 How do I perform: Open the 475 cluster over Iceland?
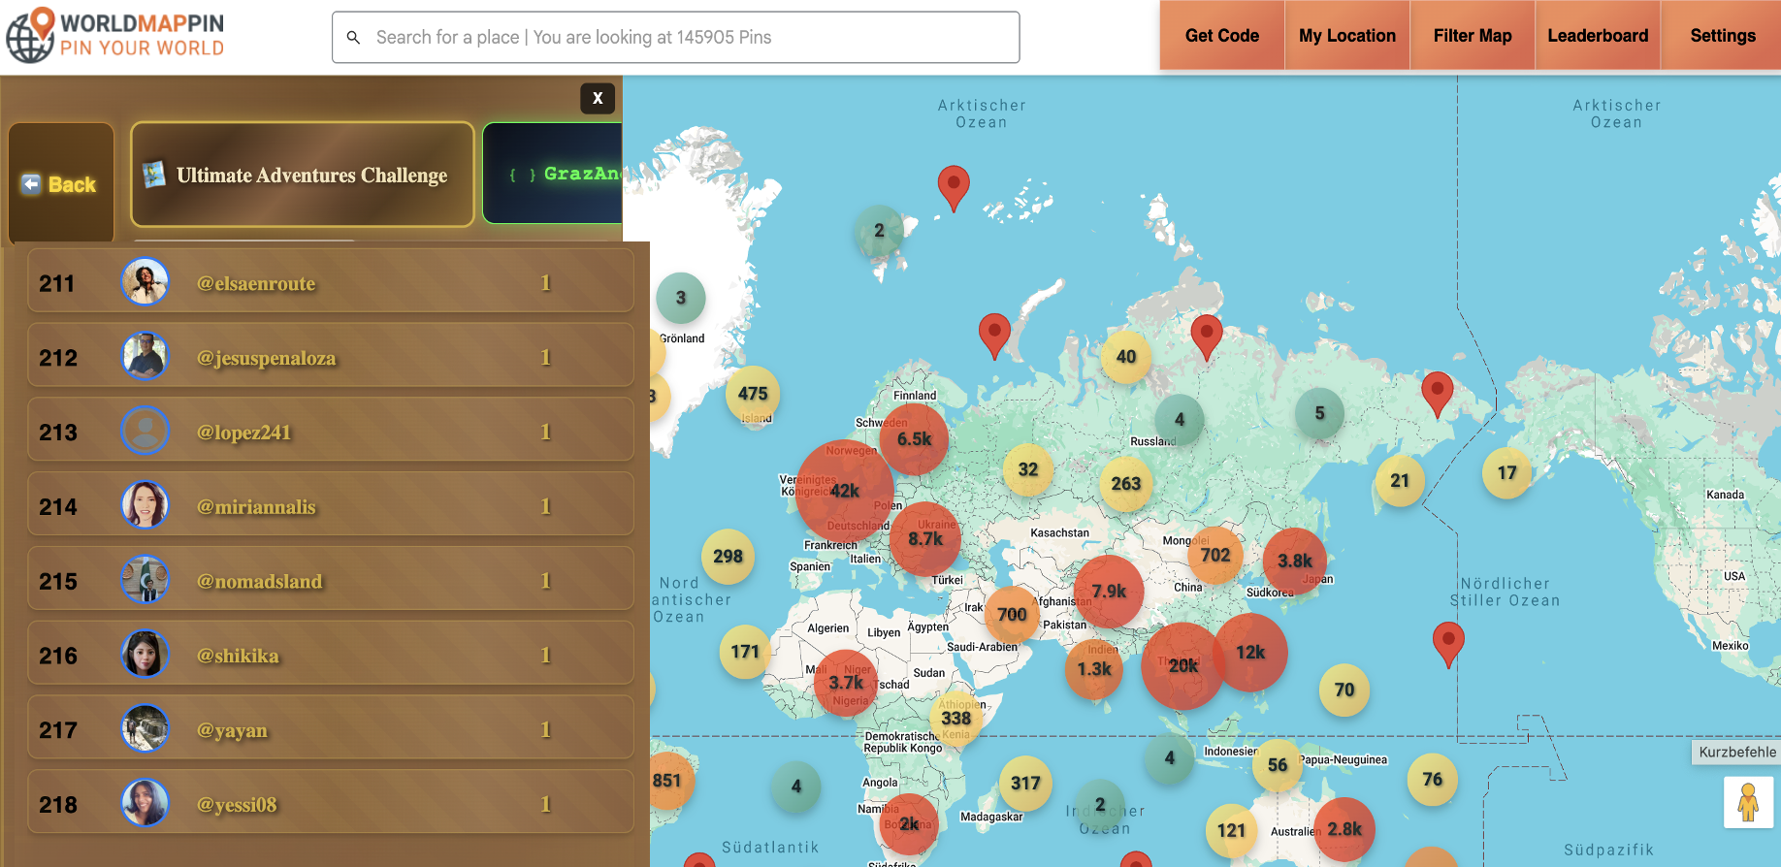click(753, 393)
